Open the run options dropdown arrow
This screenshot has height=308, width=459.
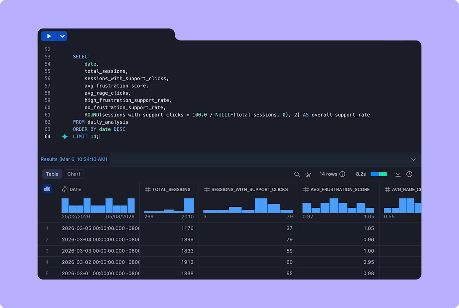click(62, 36)
